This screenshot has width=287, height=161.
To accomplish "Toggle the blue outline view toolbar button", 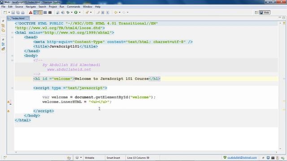I will point(35,13).
